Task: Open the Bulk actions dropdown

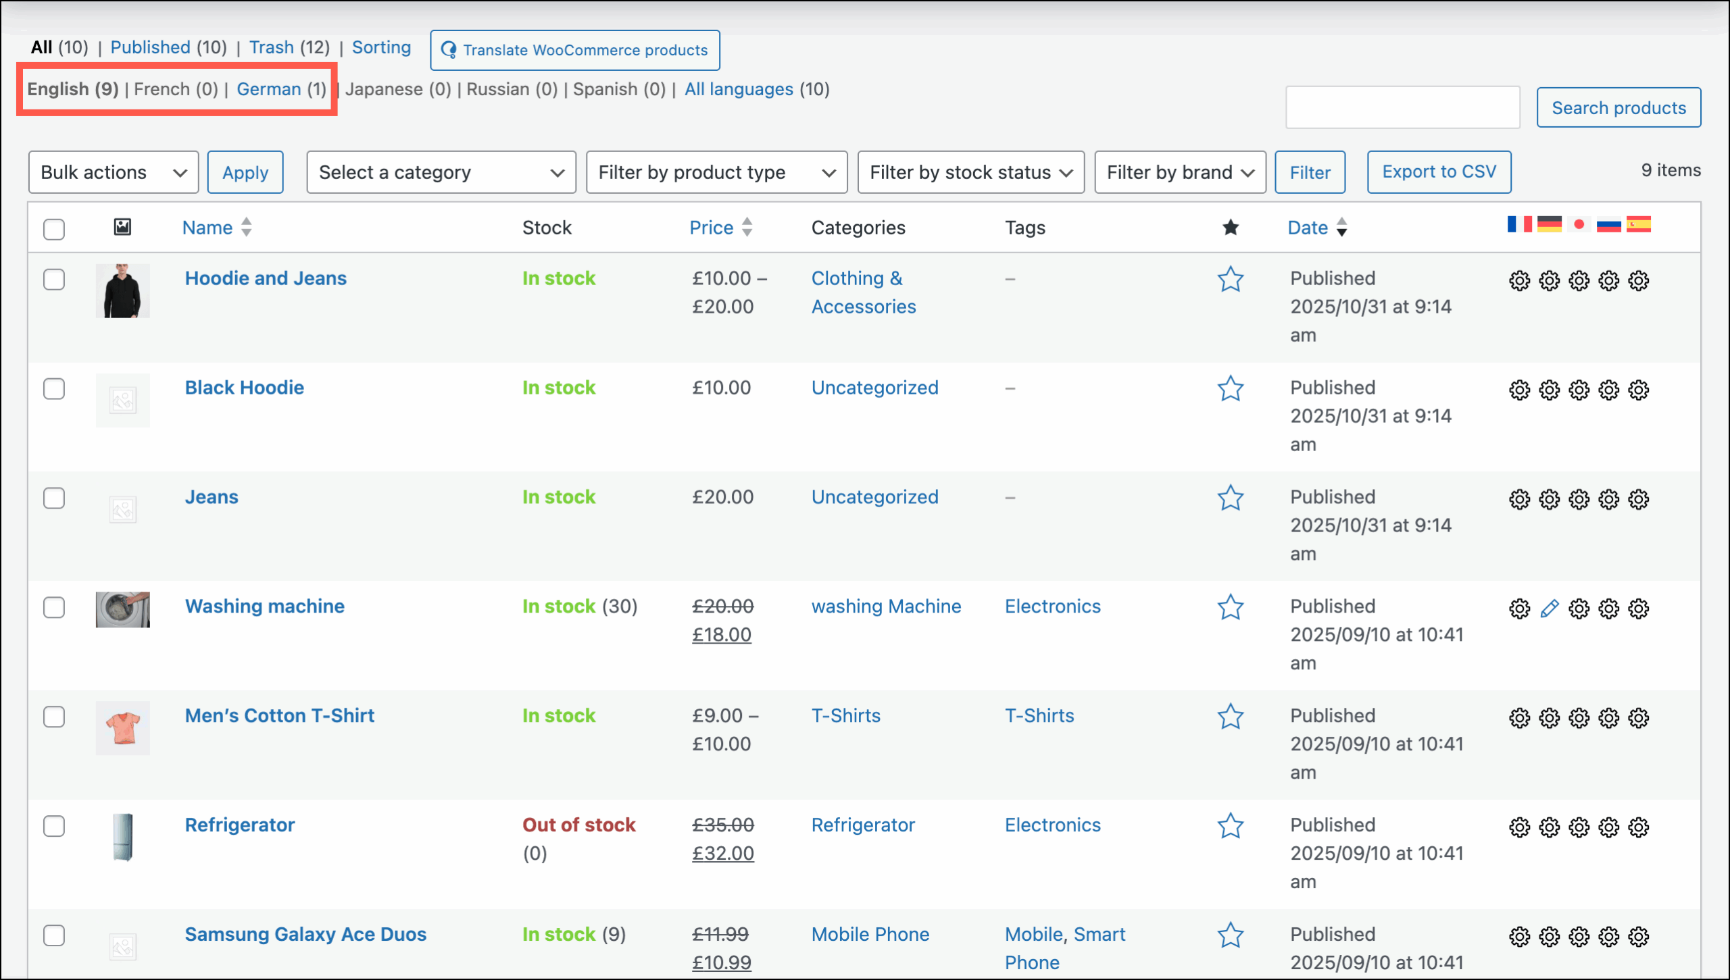Action: coord(113,172)
